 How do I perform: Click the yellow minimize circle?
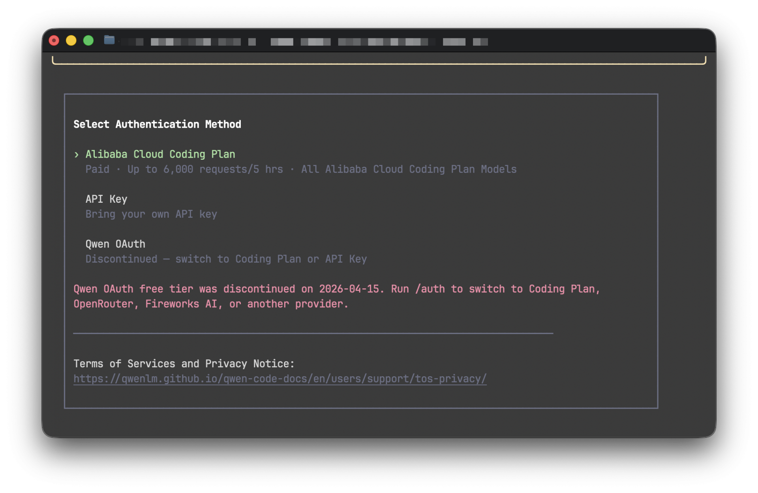[71, 40]
